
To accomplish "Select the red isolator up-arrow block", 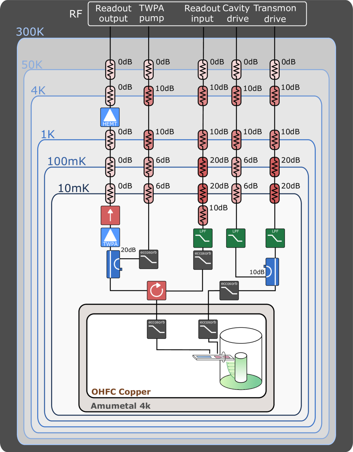I will tap(110, 216).
